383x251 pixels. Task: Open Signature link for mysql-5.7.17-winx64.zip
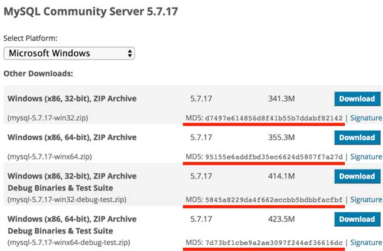[365, 156]
